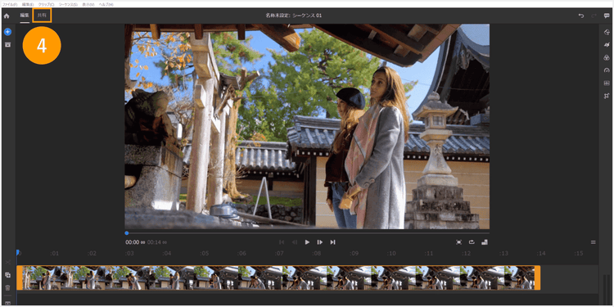
Task: Click the timeline playhead marker
Action: 18,253
